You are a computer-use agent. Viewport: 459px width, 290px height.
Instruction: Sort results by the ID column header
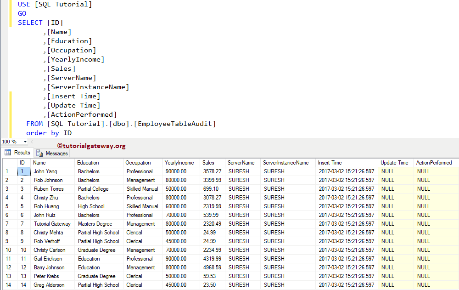[23, 162]
